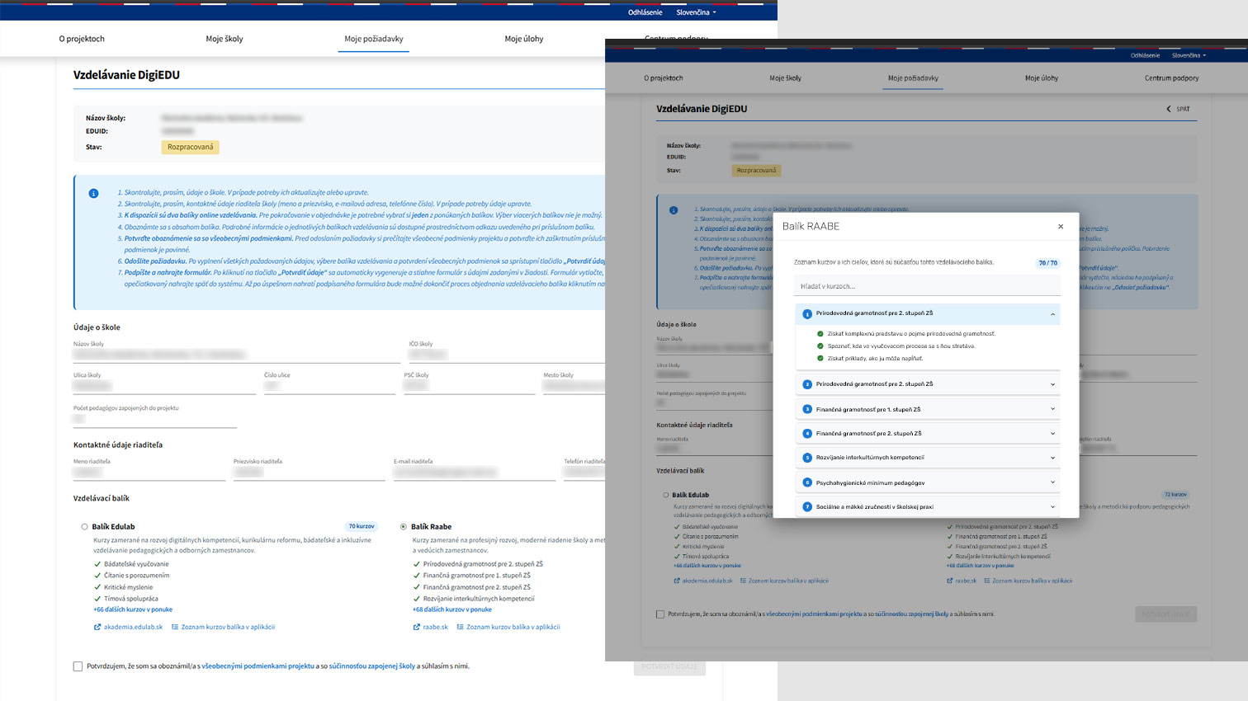Select Balík Edulab radio button, left window
Viewport: 1248px width, 701px height.
point(84,526)
